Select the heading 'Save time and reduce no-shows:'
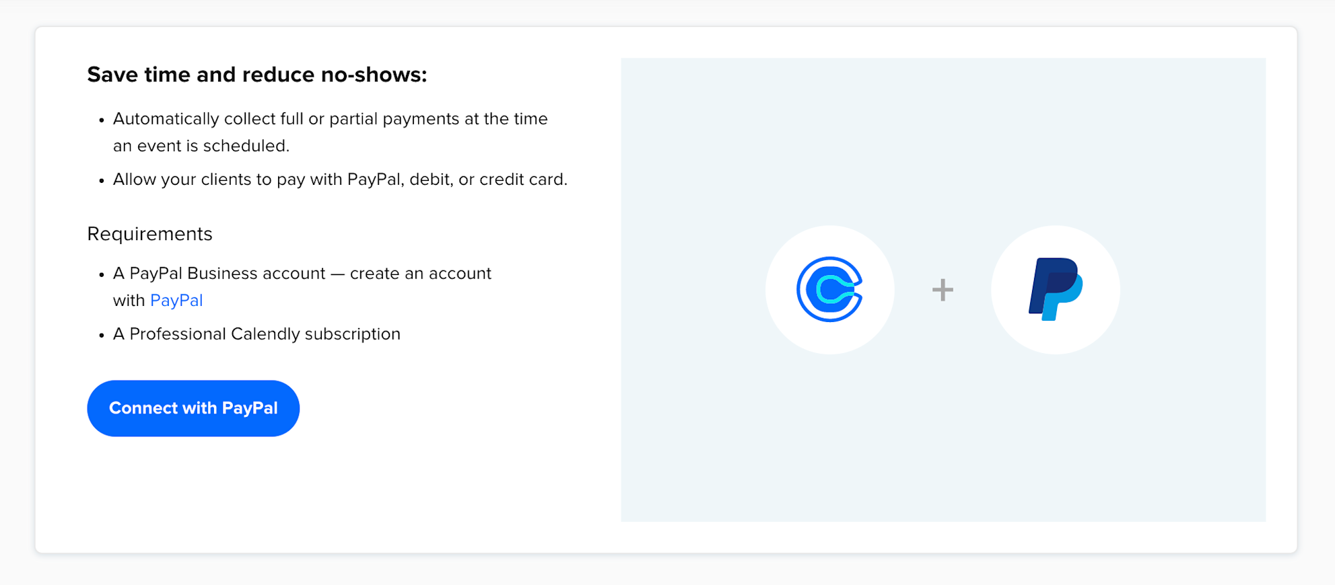Viewport: 1335px width, 585px height. coord(257,75)
